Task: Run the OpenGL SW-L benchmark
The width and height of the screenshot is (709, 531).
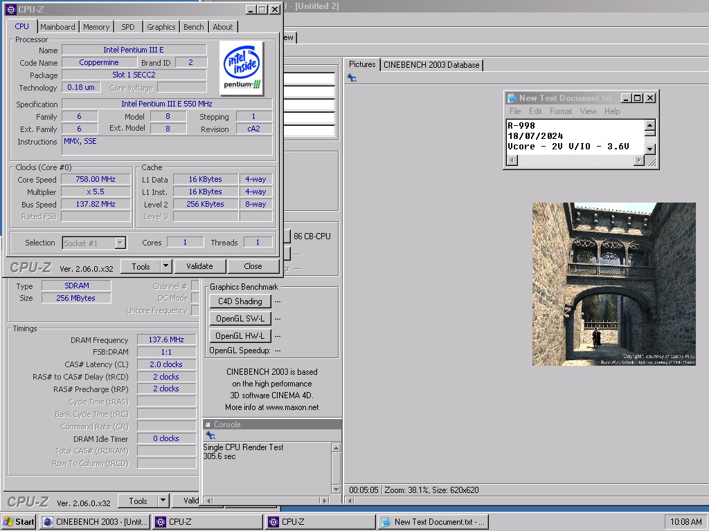Action: click(x=240, y=318)
